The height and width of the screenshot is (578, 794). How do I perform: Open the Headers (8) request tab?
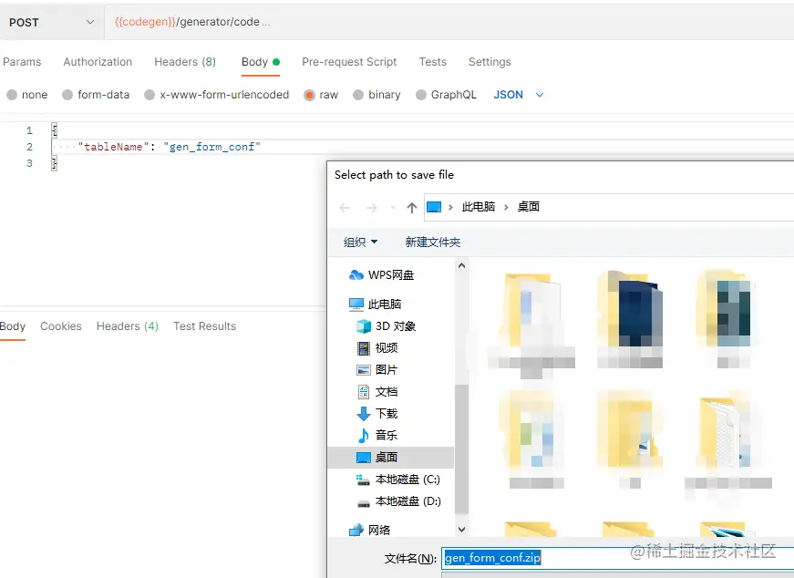coord(185,62)
